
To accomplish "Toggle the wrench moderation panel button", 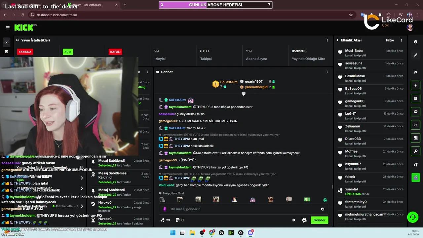I will pyautogui.click(x=416, y=151).
